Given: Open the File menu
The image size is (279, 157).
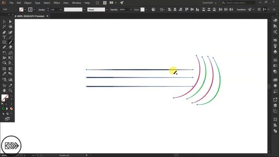Looking at the screenshot, I should [11, 3].
